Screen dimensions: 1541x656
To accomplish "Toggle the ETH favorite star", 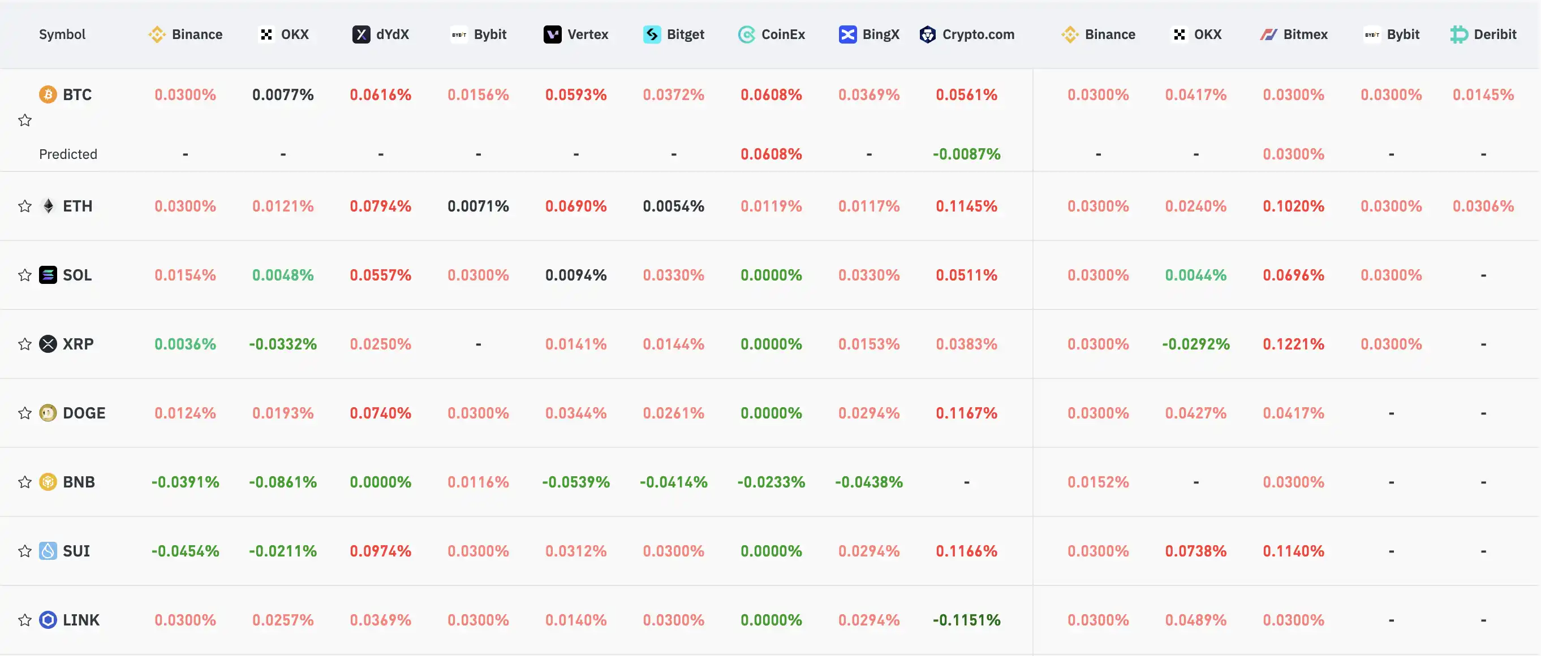I will coord(24,206).
